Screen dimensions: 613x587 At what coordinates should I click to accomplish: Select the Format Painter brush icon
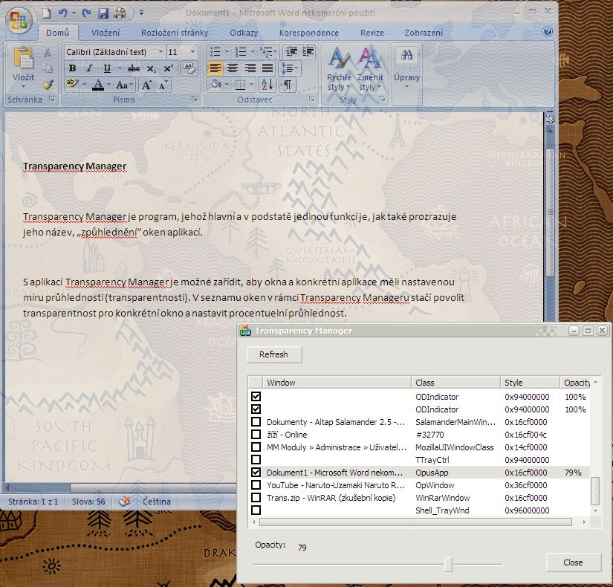[x=48, y=85]
